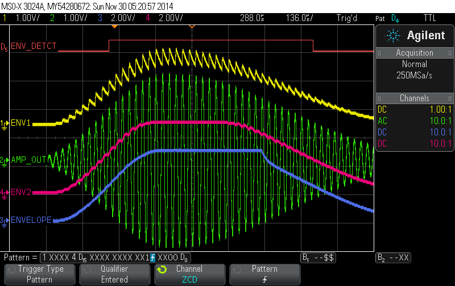
Task: Click the yellow 1.00:1 probe ratio
Action: pos(440,109)
